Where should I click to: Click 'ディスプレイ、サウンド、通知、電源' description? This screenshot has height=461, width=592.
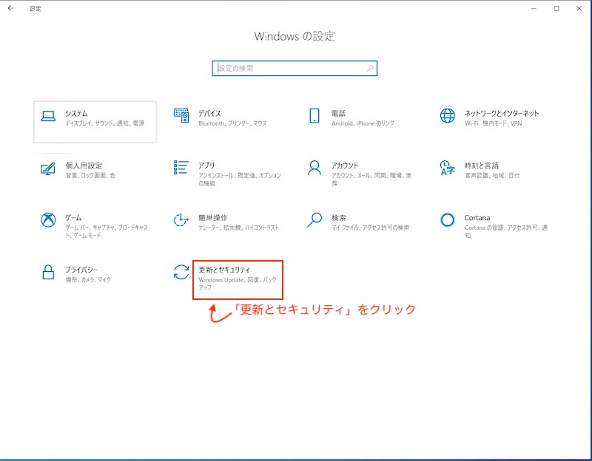(x=104, y=123)
